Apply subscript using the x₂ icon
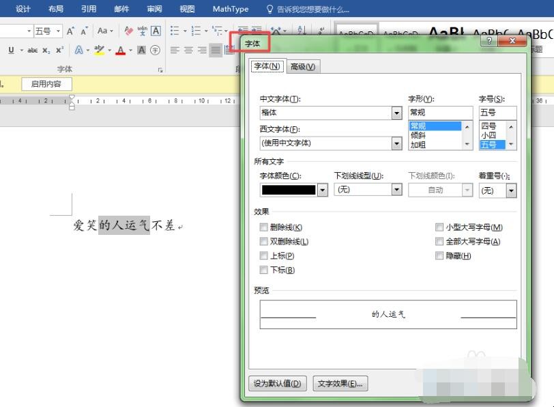This screenshot has height=407, width=554. [x=46, y=51]
